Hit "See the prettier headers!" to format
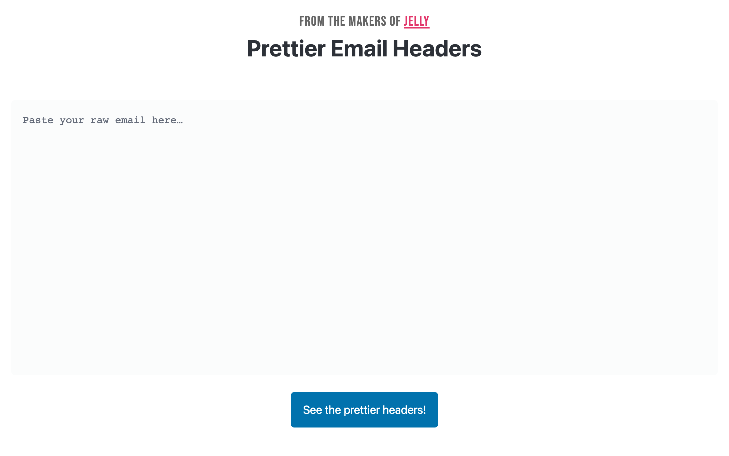This screenshot has width=729, height=456. coord(364,410)
